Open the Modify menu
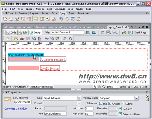 pyautogui.click(x=40, y=9)
